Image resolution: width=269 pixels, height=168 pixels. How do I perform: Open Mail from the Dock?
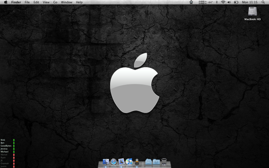(x=121, y=161)
